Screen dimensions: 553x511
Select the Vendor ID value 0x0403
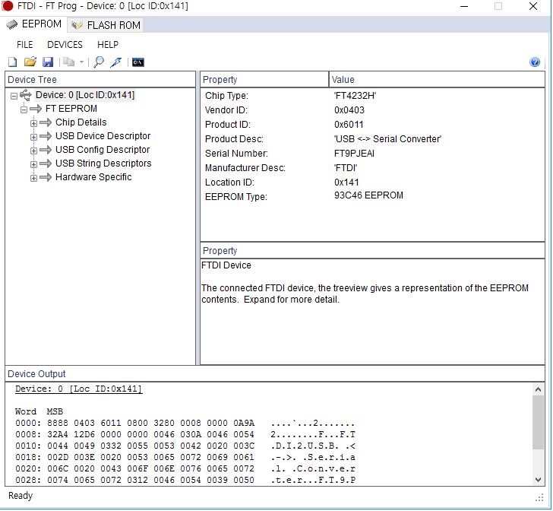click(349, 110)
